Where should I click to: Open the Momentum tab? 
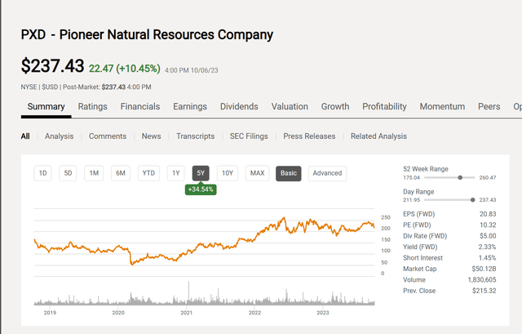click(x=442, y=107)
